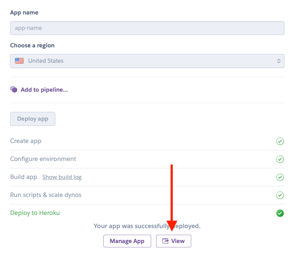295x261 pixels.
Task: Click the Build app step text
Action: (x=23, y=177)
